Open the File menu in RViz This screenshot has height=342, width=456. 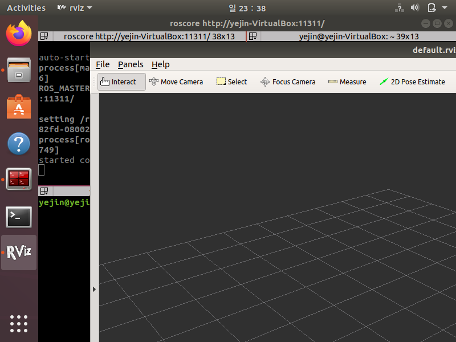(x=103, y=64)
